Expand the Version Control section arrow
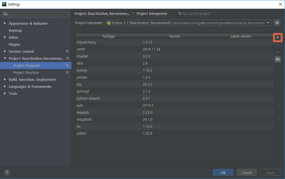 [x=5, y=51]
